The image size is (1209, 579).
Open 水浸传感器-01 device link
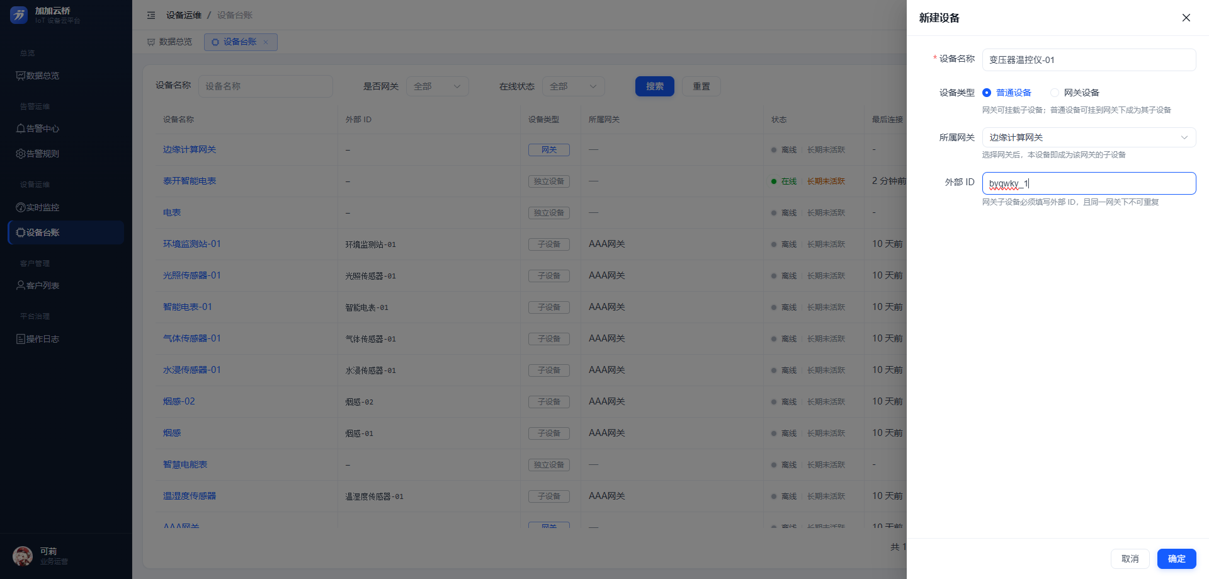pyautogui.click(x=192, y=370)
